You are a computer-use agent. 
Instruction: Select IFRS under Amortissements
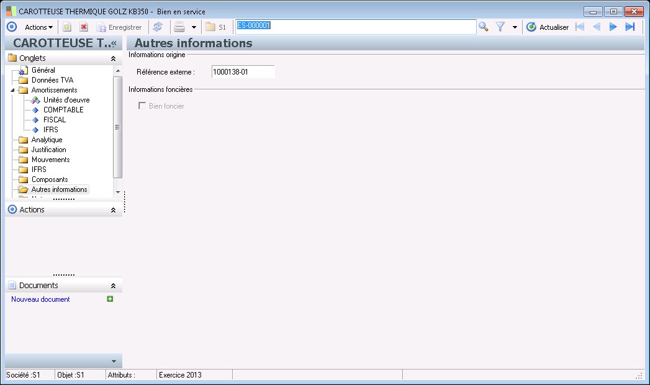50,130
